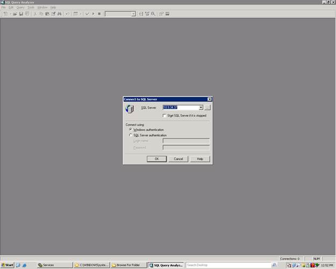Close the Connect to SQL Server dialog
Viewport: 336px width, 269px height.
[x=210, y=99]
